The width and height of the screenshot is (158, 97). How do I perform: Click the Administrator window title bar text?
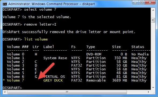coord(52,4)
